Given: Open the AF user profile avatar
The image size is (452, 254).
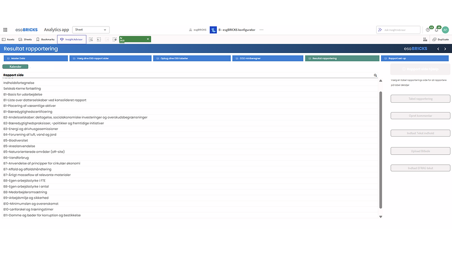Looking at the screenshot, I should coord(446,30).
